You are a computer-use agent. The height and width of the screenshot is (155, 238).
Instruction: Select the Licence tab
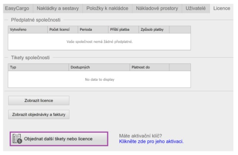coord(222,8)
